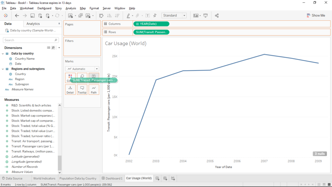Click the Highlight toolbar icon
This screenshot has width=332, height=187.
tap(129, 15)
